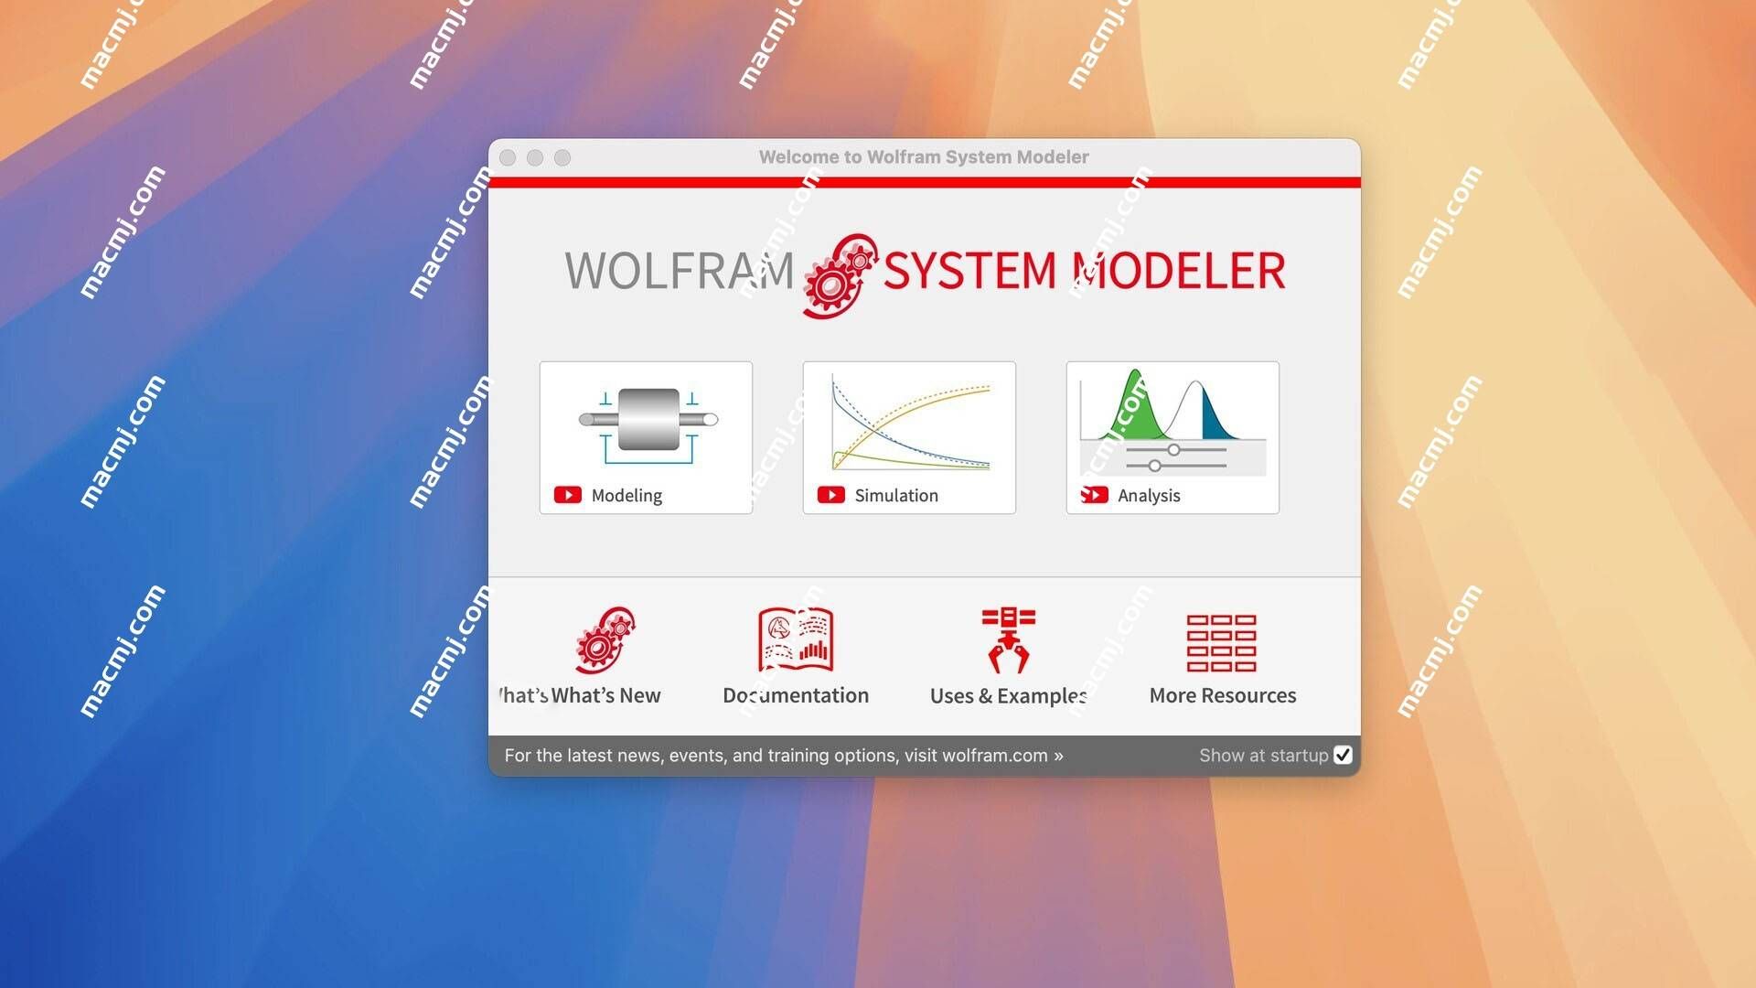
Task: Open the Analysis video thumbnail
Action: pos(1172,437)
